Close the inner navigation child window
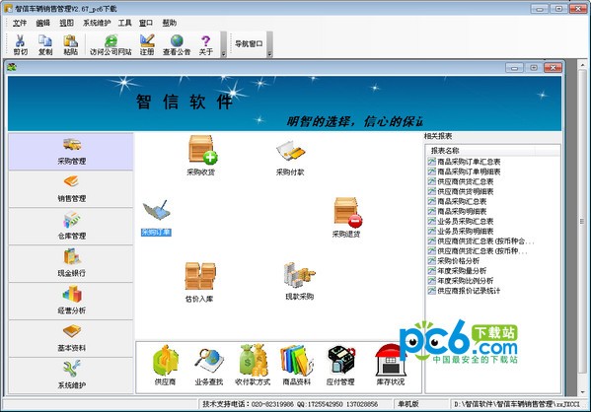This screenshot has width=591, height=412. [x=553, y=68]
